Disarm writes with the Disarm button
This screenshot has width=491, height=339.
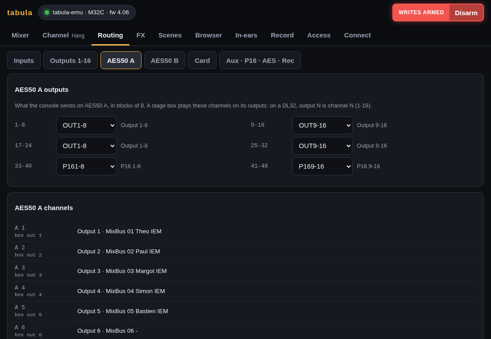[466, 12]
